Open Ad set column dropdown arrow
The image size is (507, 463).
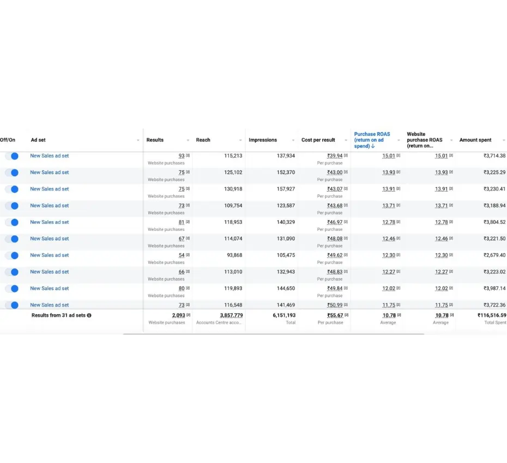pyautogui.click(x=138, y=140)
